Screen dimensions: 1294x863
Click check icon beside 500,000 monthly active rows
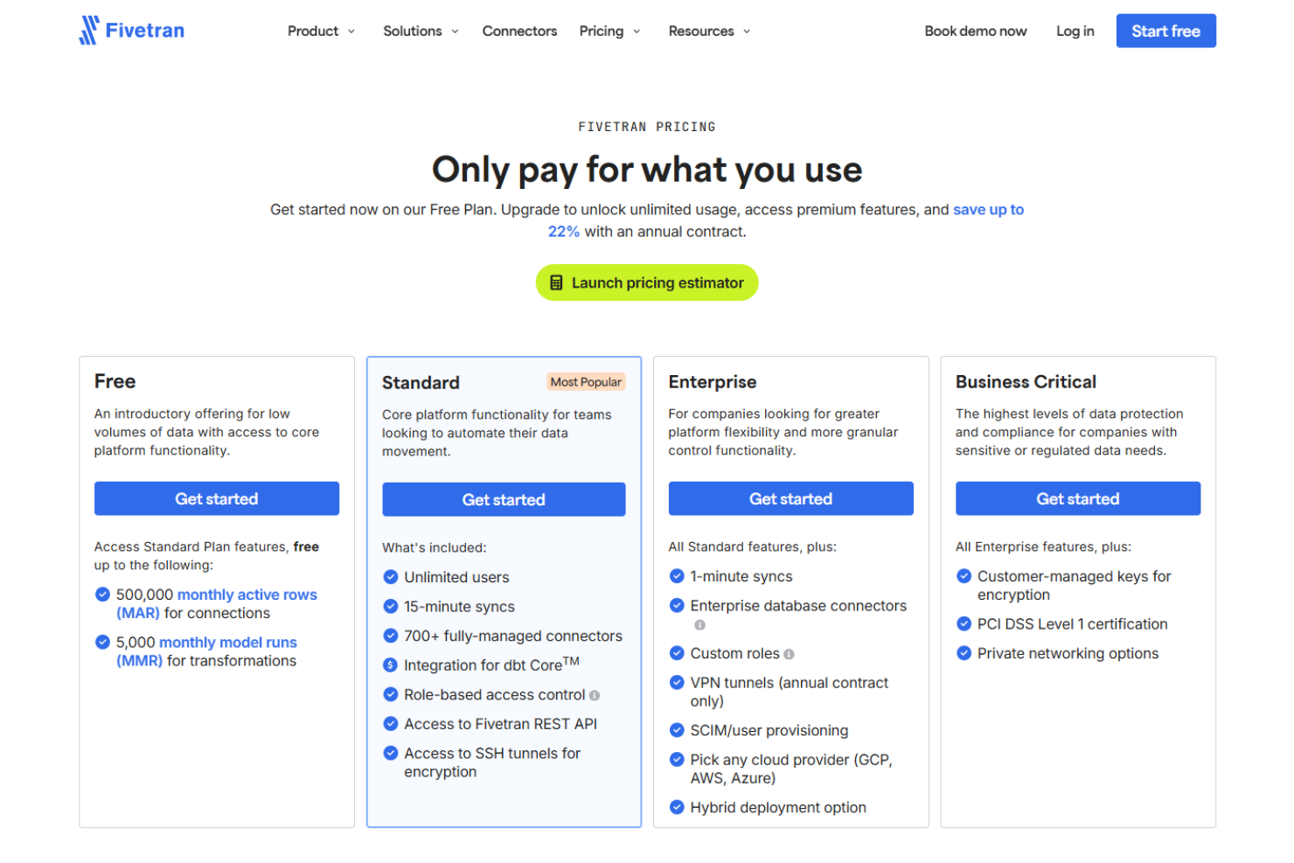click(102, 595)
